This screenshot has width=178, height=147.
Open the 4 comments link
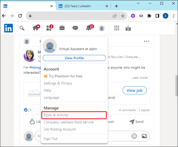coord(127,110)
